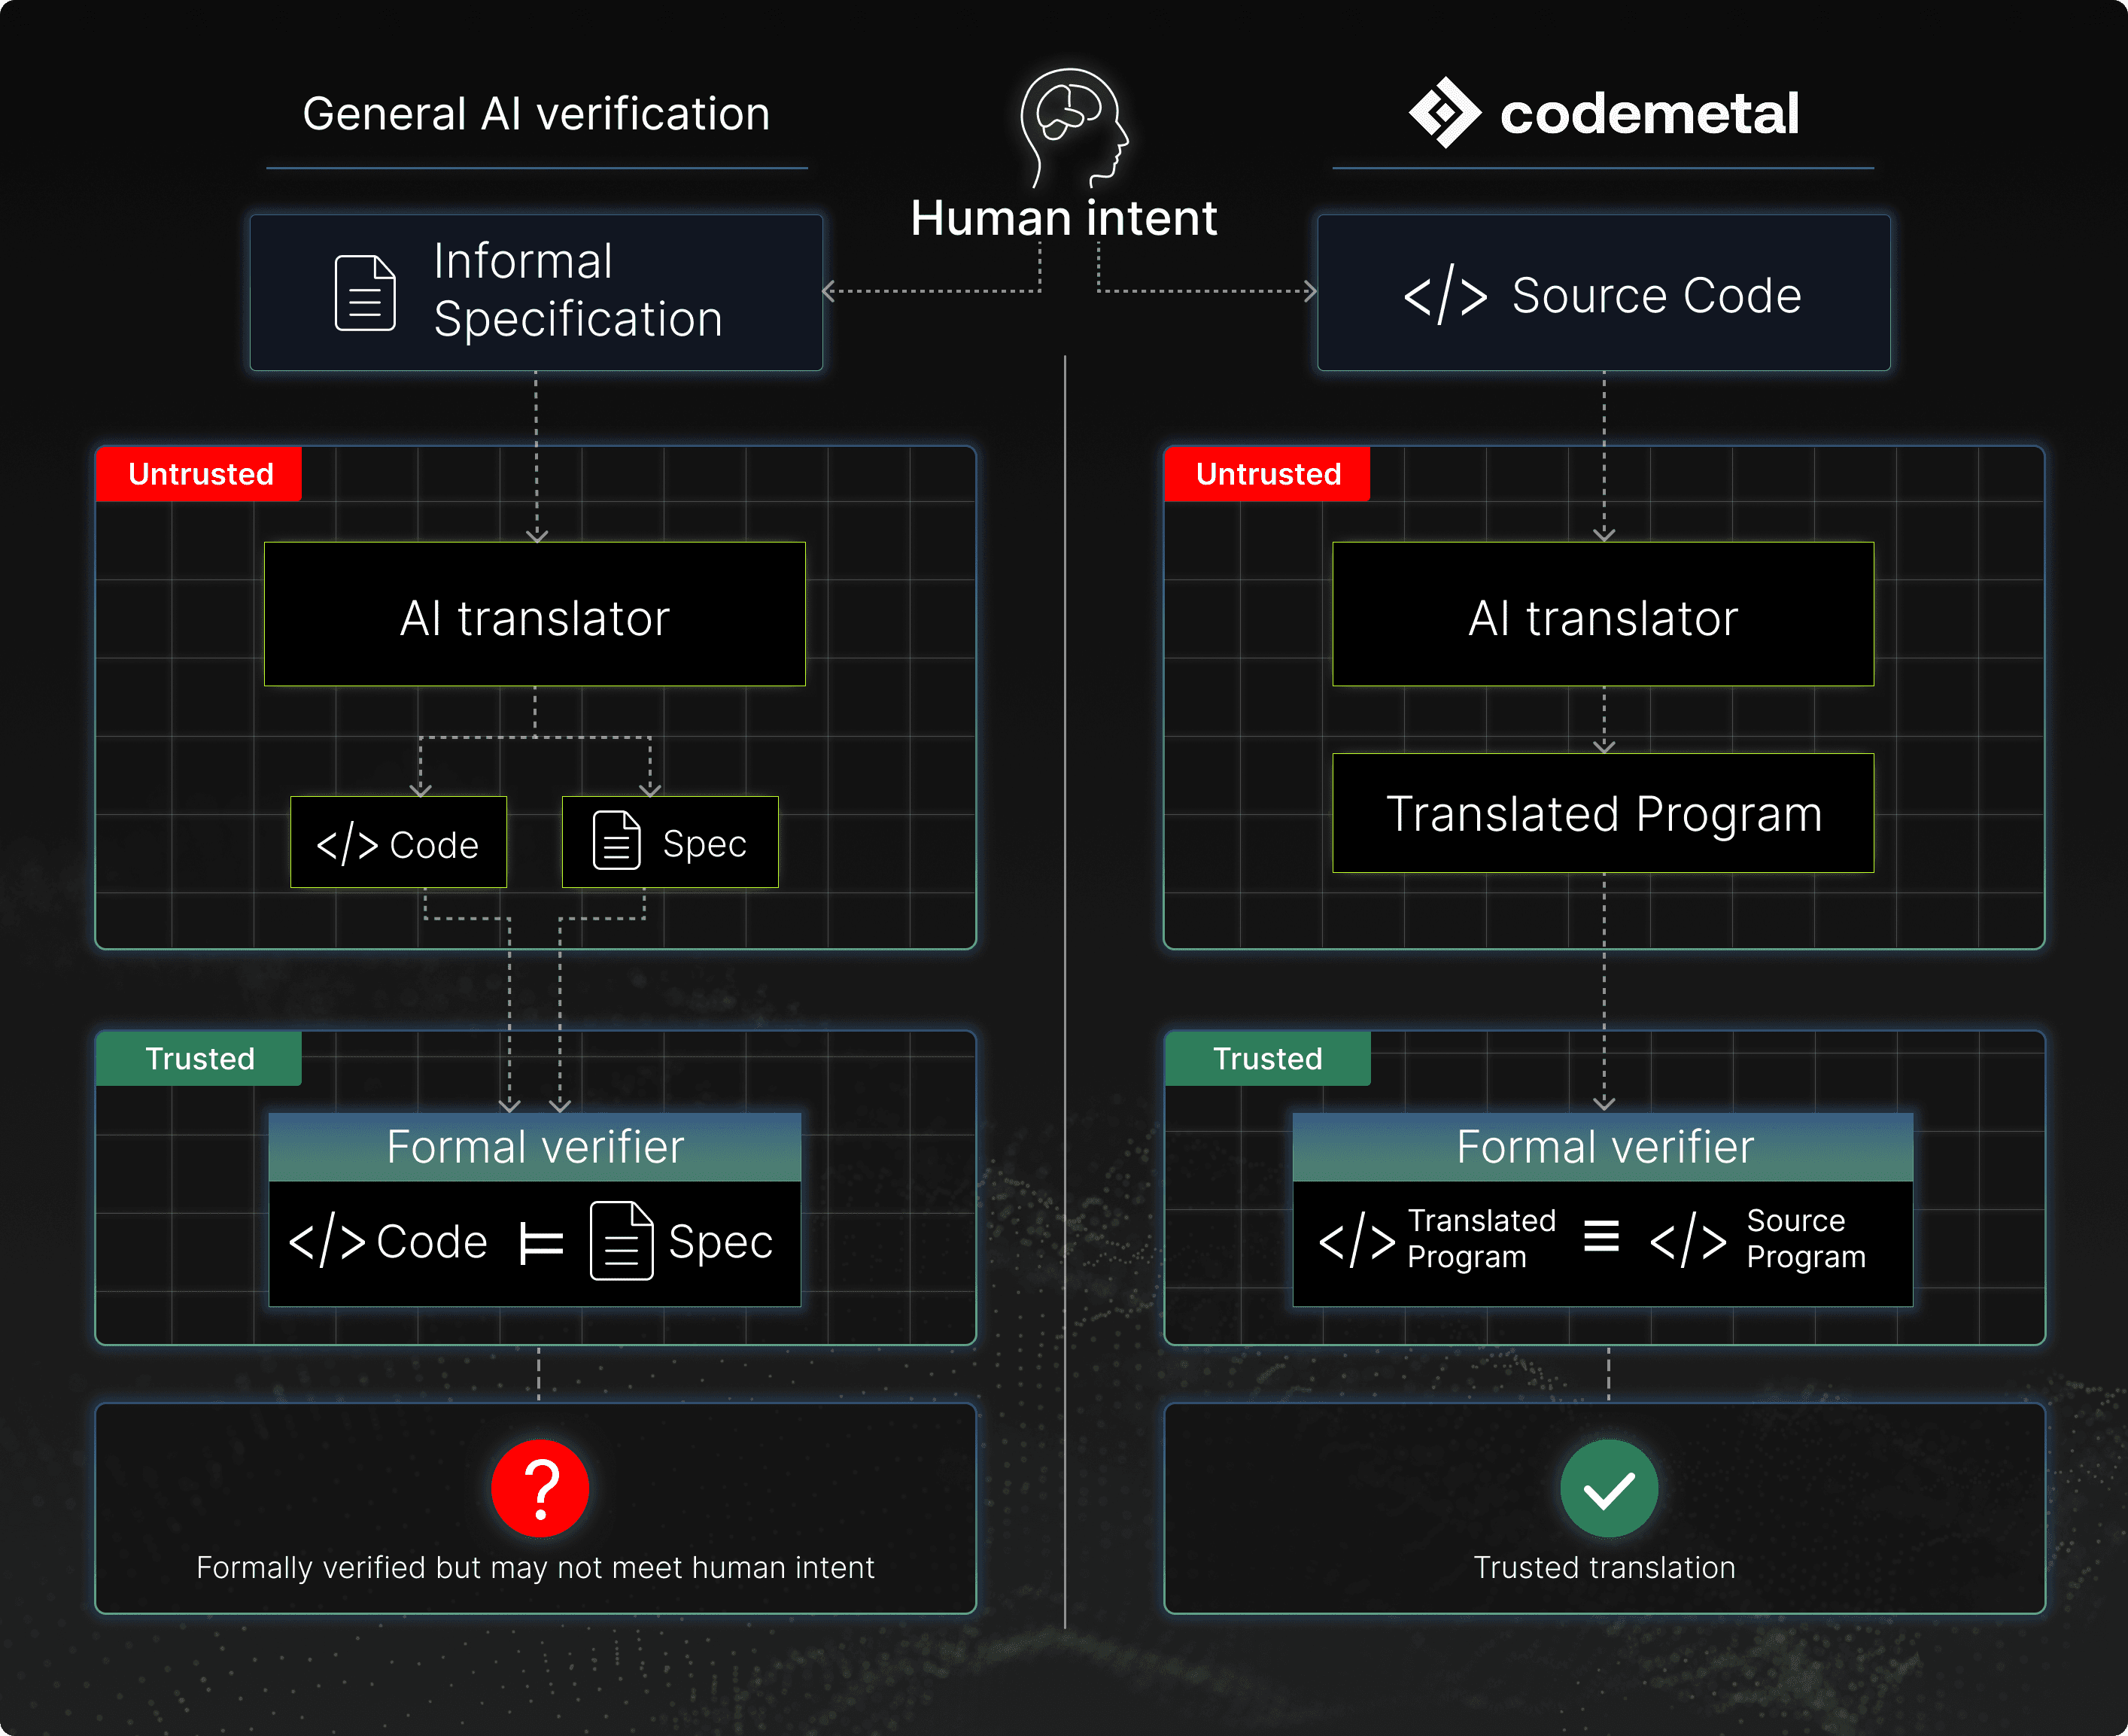Click the equivalence symbol in the right verifier
The image size is (2128, 1736).
coord(1601,1236)
